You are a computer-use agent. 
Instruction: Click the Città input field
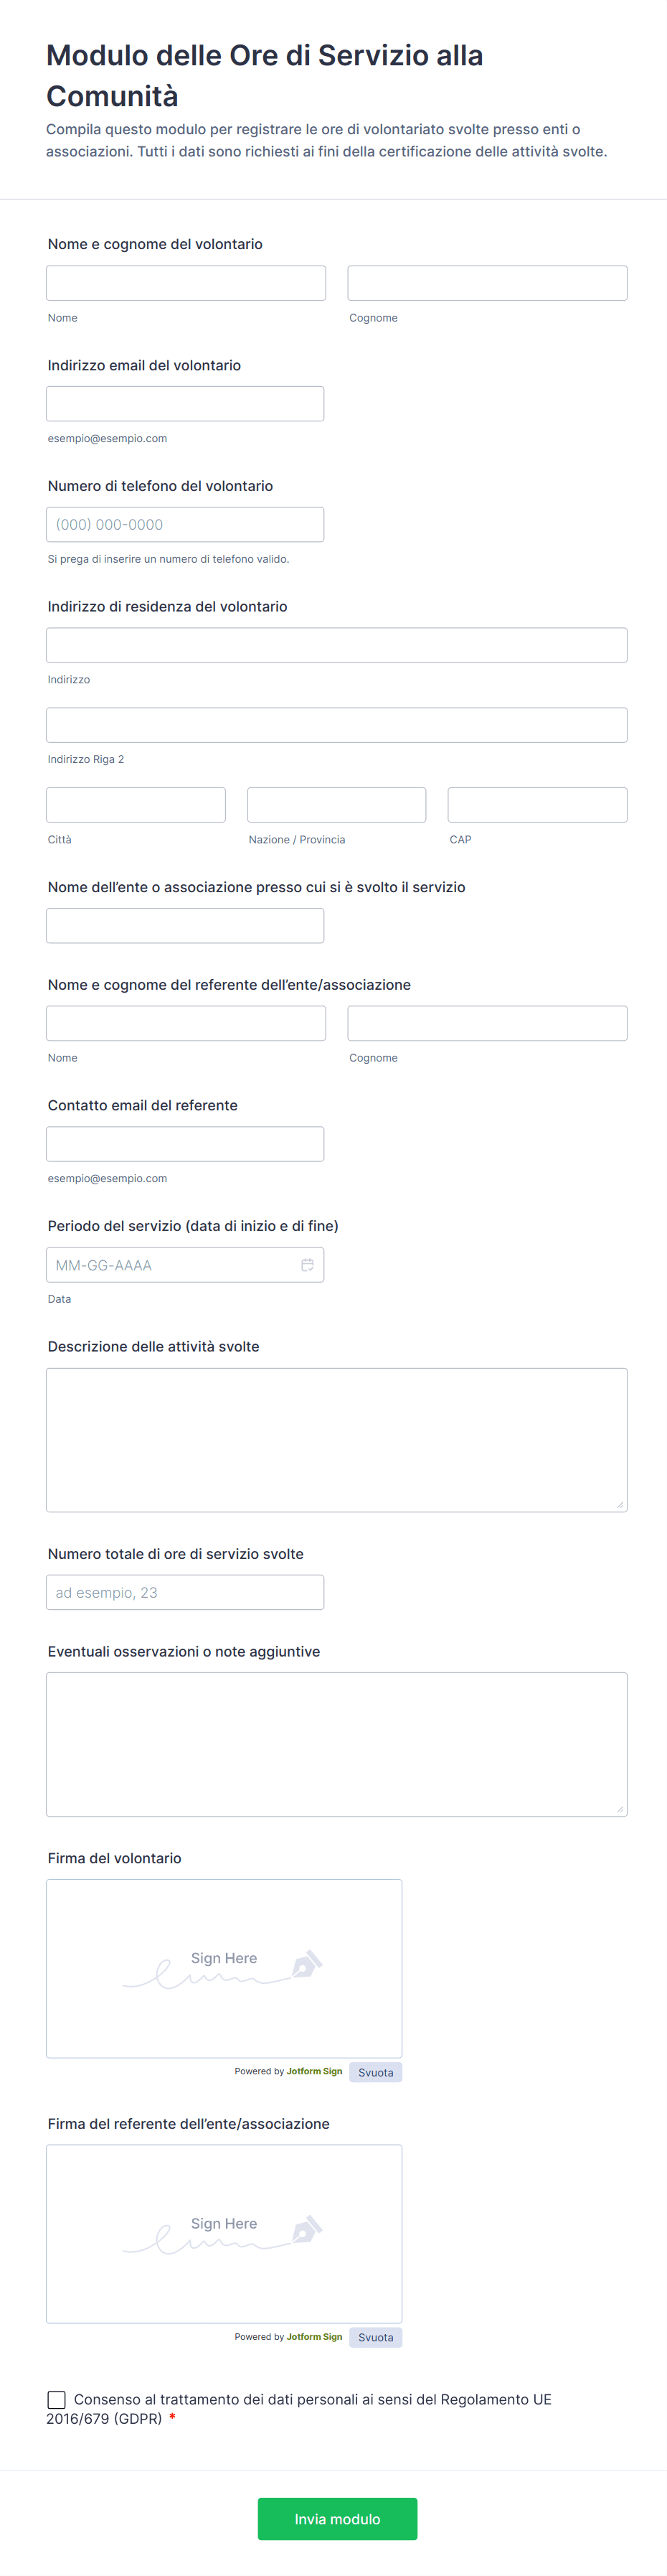coord(136,805)
